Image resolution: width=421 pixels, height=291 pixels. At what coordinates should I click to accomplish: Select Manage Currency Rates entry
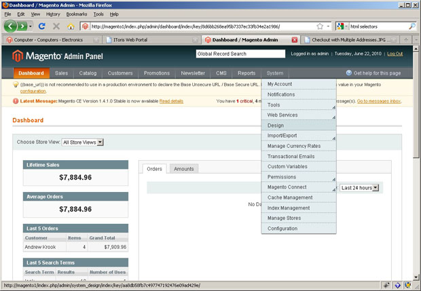(299, 146)
